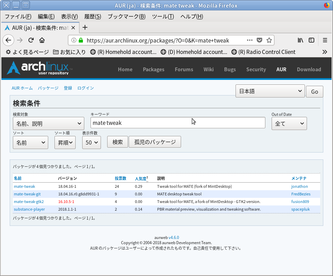The width and height of the screenshot is (333, 276).
Task: Open ファイル(F) menu
Action: coord(18,16)
